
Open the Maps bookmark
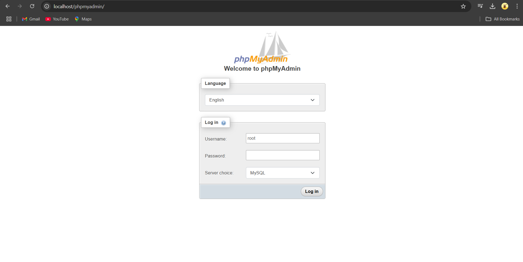(83, 19)
